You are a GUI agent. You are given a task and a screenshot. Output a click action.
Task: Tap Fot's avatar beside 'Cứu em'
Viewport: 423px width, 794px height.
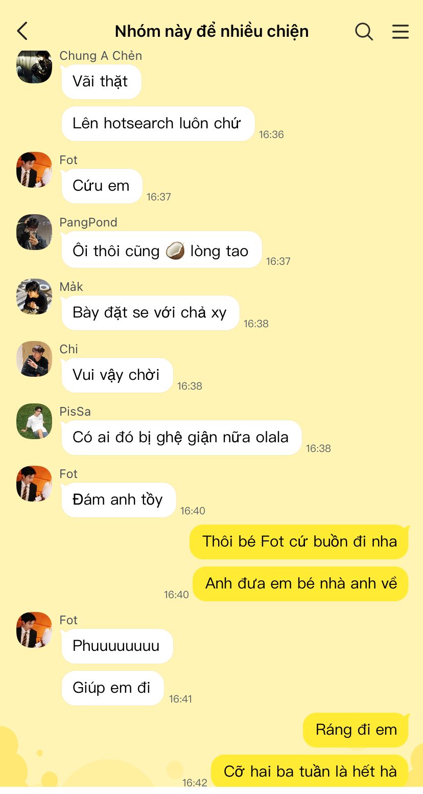pos(34,170)
